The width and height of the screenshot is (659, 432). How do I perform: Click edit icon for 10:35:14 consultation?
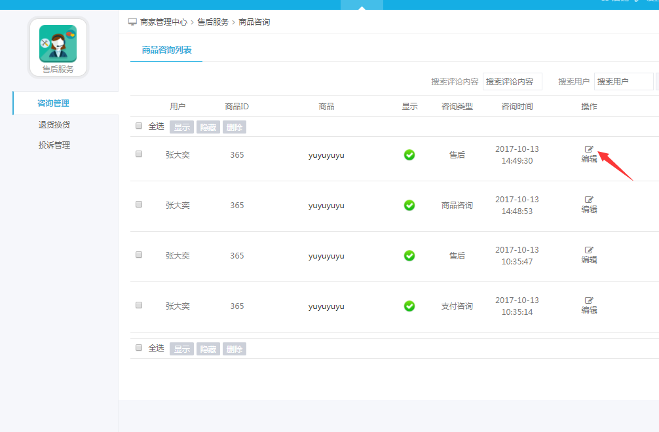(x=589, y=300)
